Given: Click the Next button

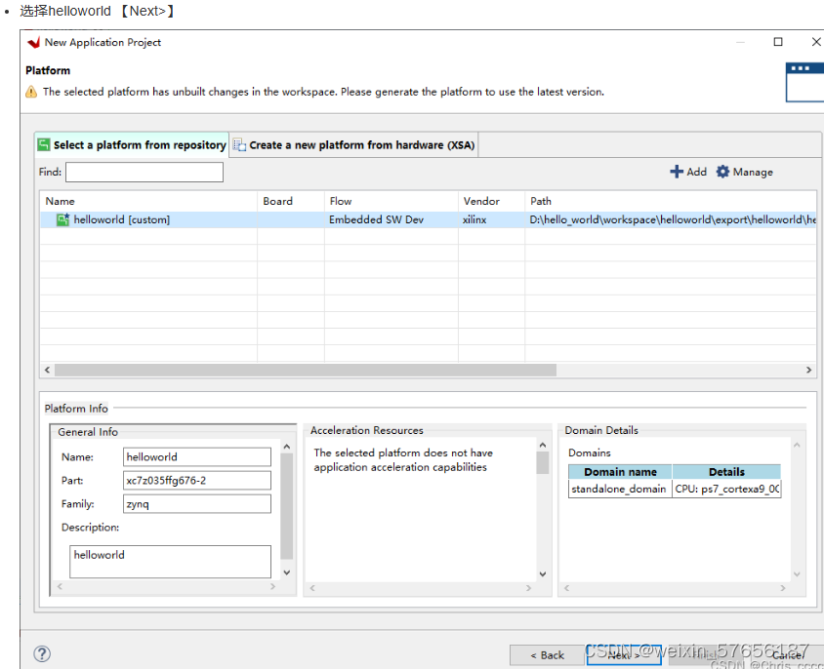Looking at the screenshot, I should [x=624, y=654].
